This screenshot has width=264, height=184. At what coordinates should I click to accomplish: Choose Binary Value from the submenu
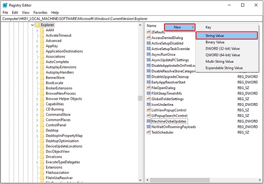227,42
